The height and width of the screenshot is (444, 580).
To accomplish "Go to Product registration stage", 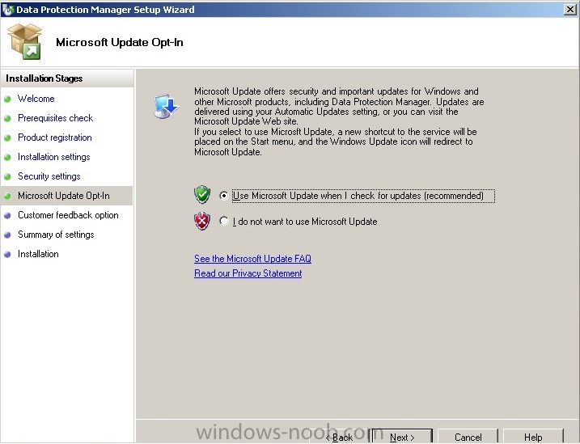I will (x=55, y=137).
